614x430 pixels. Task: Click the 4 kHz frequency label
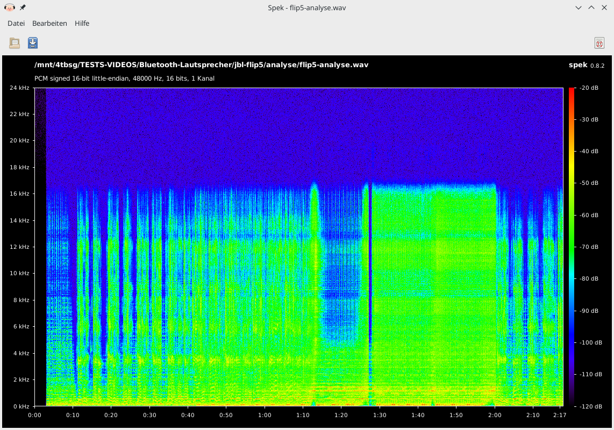pos(21,353)
